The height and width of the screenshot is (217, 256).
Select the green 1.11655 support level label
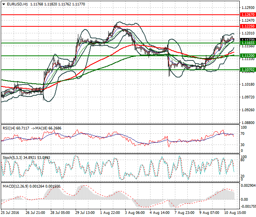[248, 43]
